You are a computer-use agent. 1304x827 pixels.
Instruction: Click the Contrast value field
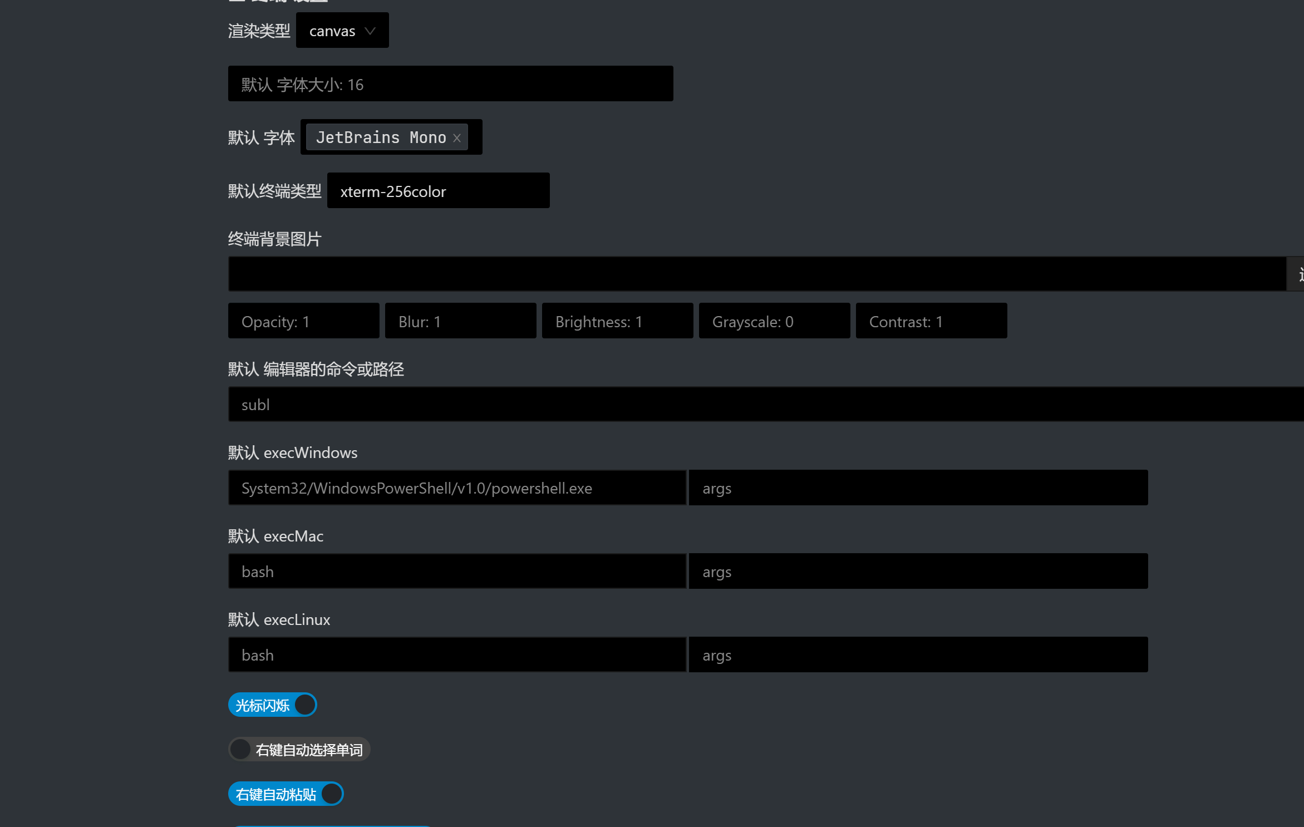931,321
